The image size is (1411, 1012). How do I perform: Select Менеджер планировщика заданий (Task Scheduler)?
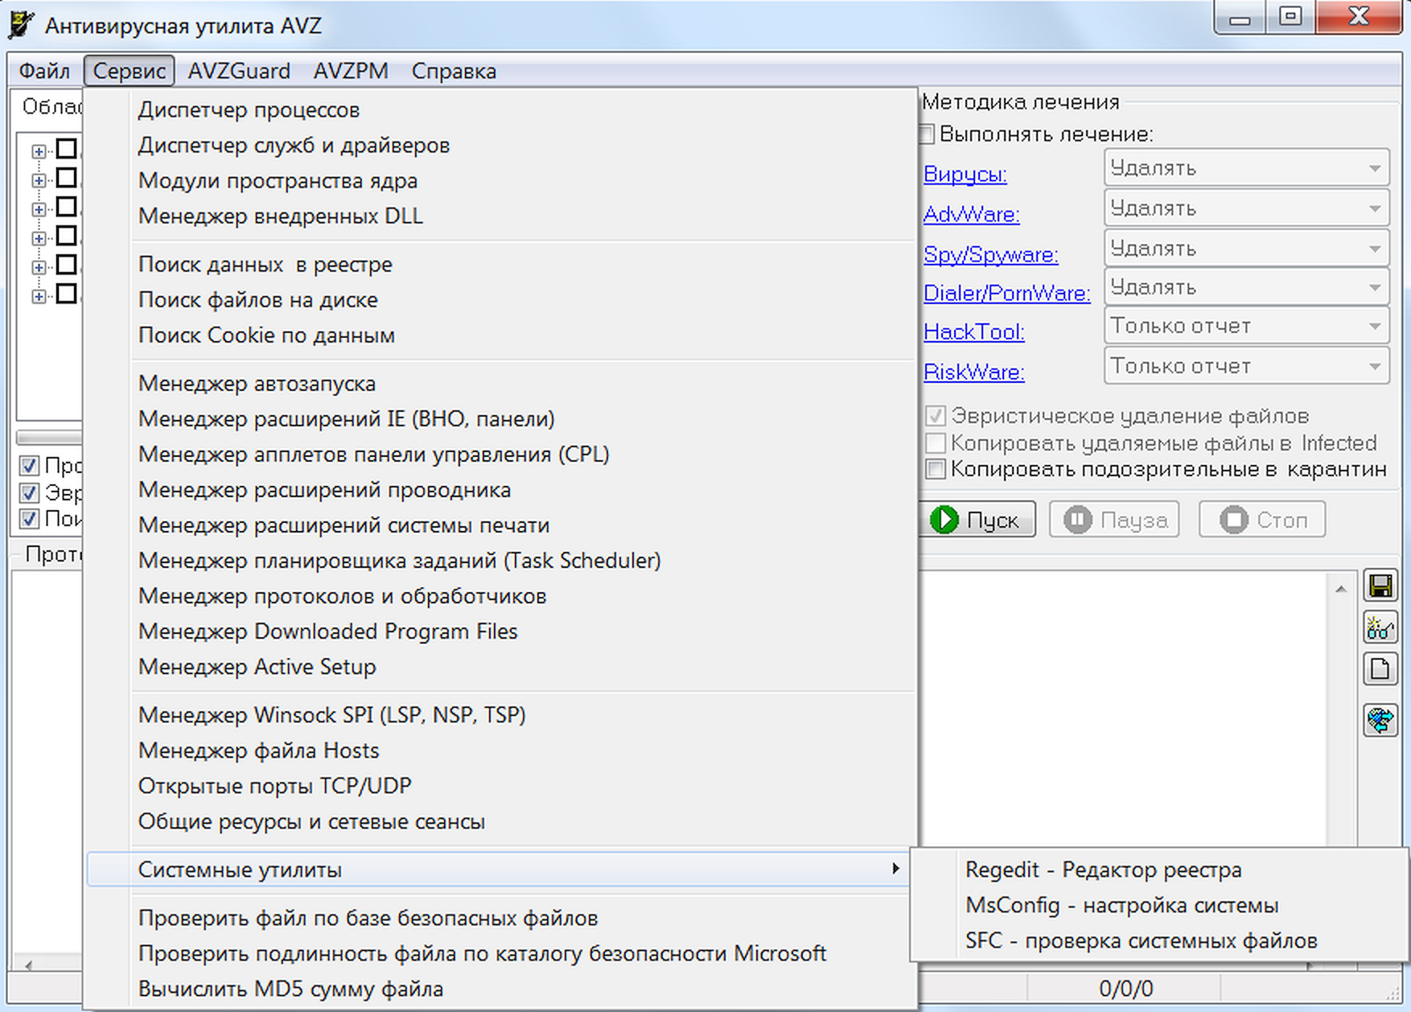pos(500,560)
